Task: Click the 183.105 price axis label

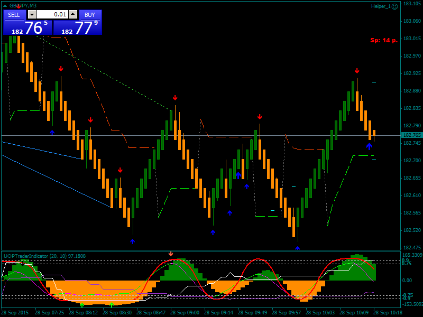Action: point(412,4)
